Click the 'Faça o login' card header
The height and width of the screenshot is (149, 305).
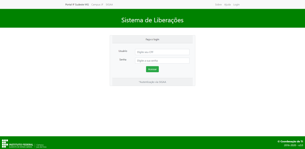pos(152,39)
